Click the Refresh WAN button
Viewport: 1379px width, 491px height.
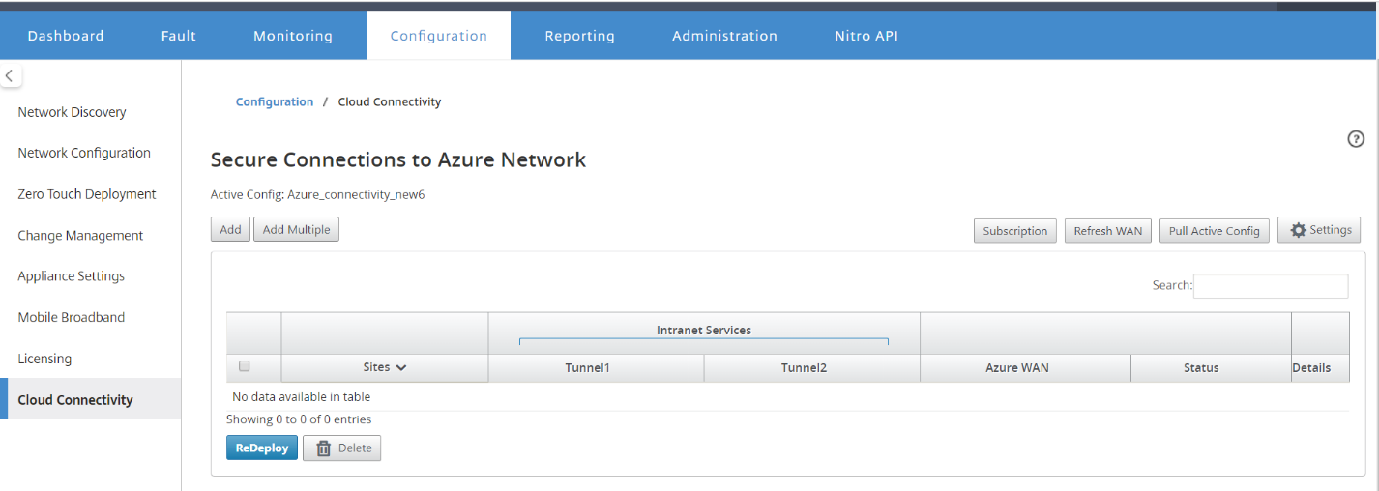(x=1107, y=231)
